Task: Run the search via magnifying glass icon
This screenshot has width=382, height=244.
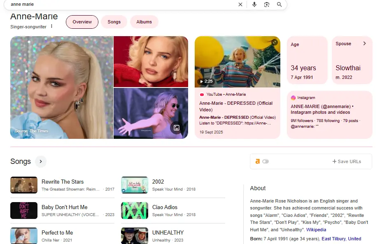Action: coord(280,5)
